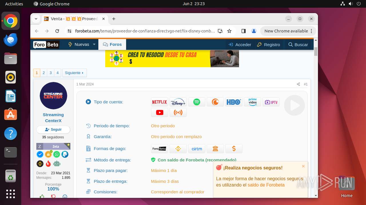Share post #1 via share icon
The image size is (366, 205).
298,84
